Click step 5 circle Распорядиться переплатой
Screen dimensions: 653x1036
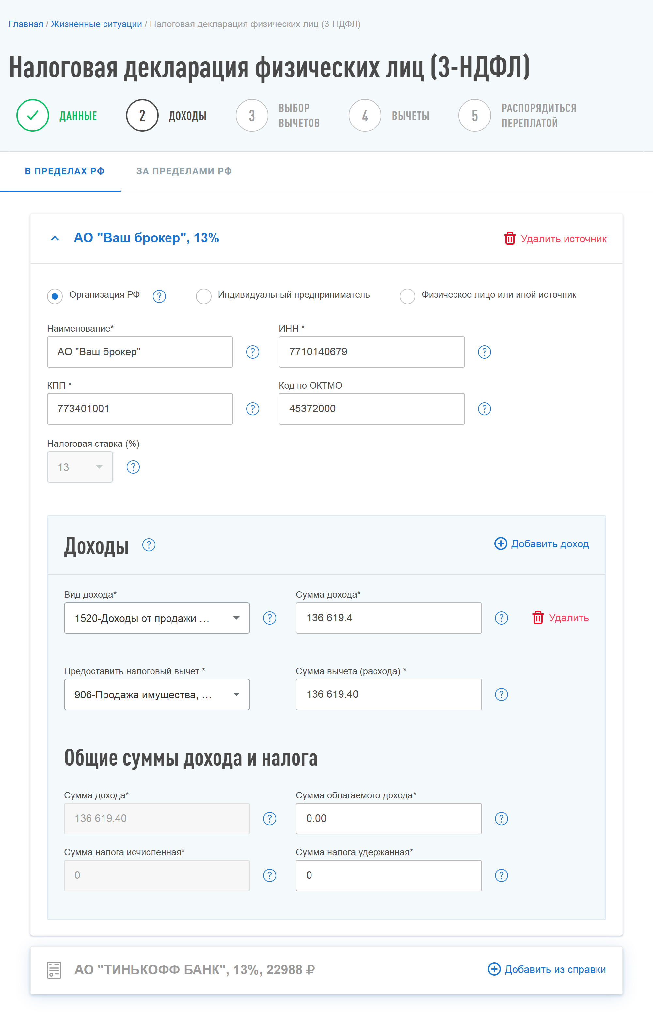point(474,115)
